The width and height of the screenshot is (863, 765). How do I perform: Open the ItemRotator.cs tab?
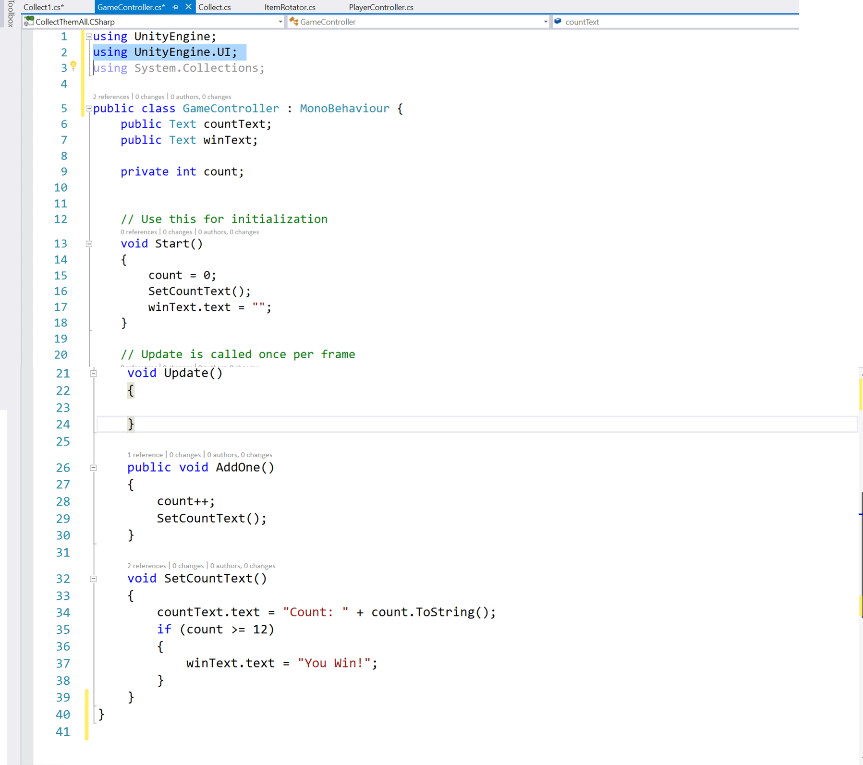tap(290, 7)
